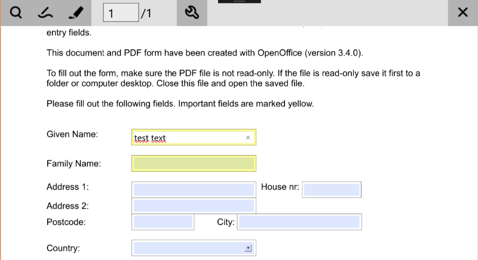Click the current page number box
The width and height of the screenshot is (478, 260).
click(x=121, y=13)
